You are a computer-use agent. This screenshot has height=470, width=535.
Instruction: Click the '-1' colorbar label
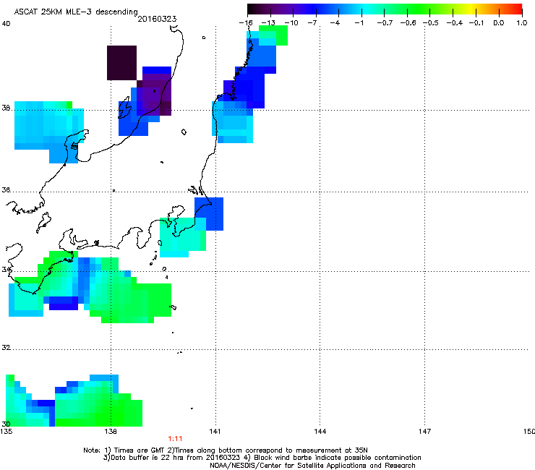(359, 23)
